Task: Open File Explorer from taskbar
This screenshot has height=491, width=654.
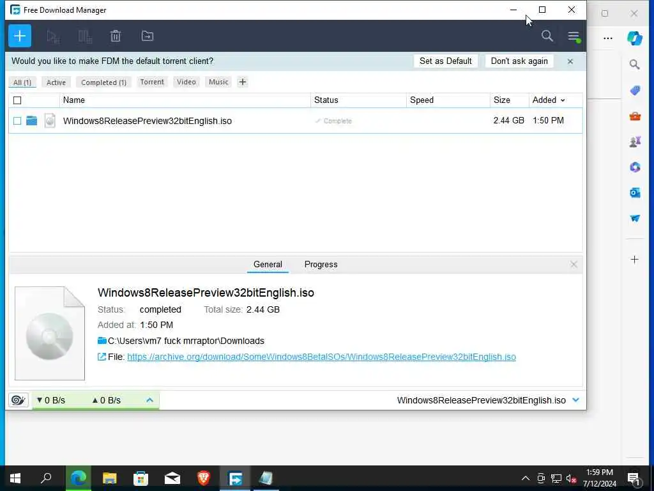Action: coord(109,478)
